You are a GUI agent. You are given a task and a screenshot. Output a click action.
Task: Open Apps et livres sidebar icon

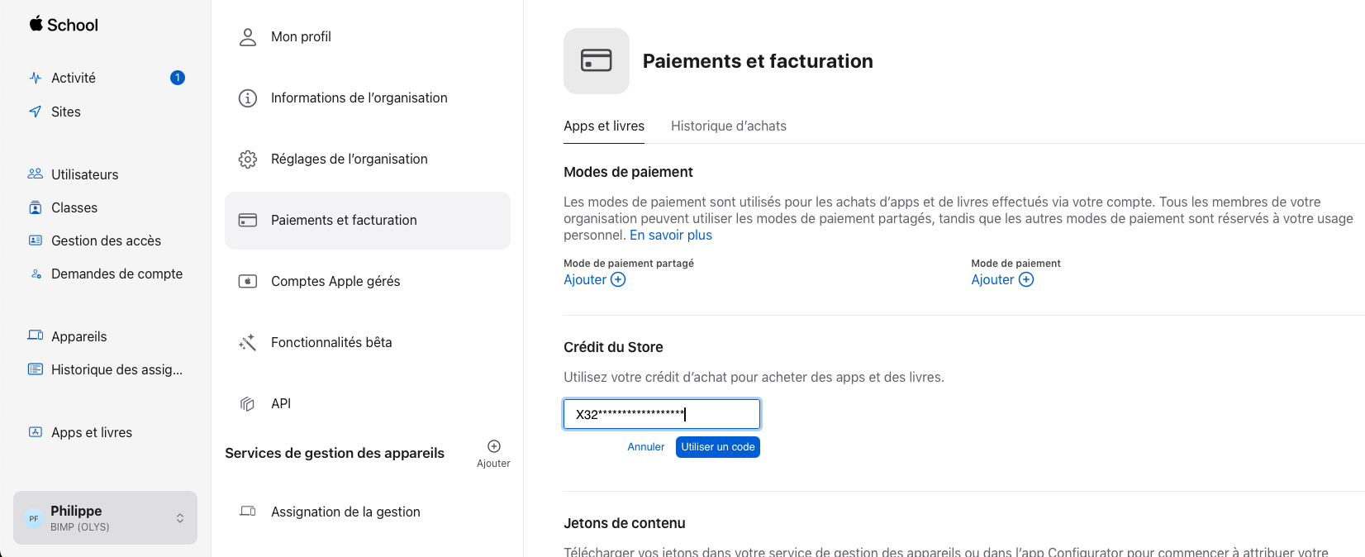[36, 431]
